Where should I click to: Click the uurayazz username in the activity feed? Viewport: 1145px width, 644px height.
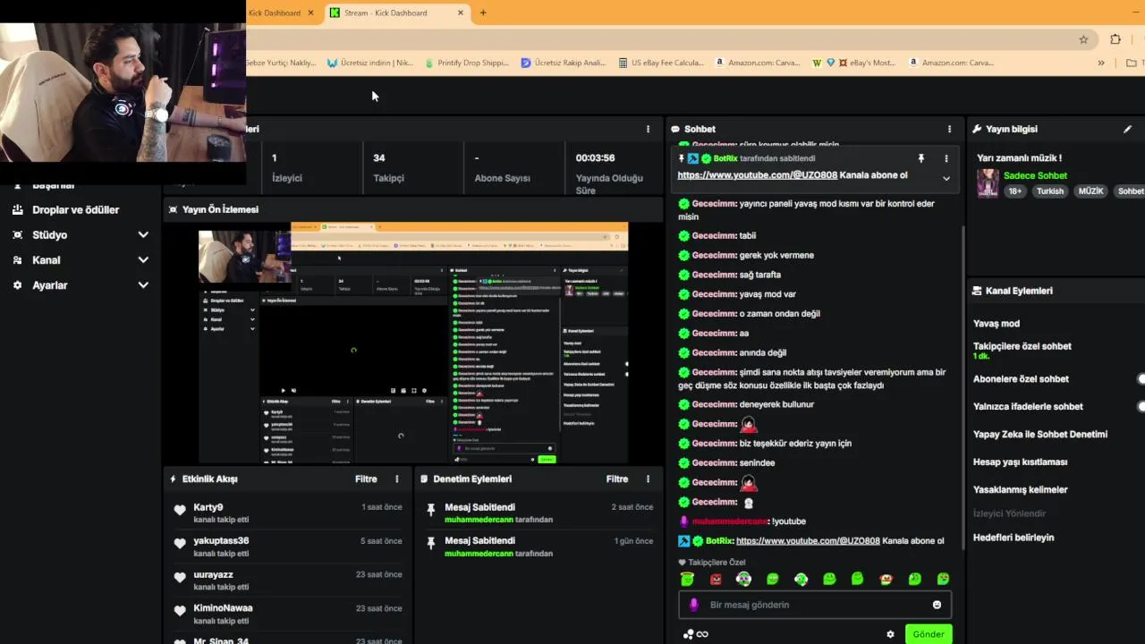[x=213, y=574]
